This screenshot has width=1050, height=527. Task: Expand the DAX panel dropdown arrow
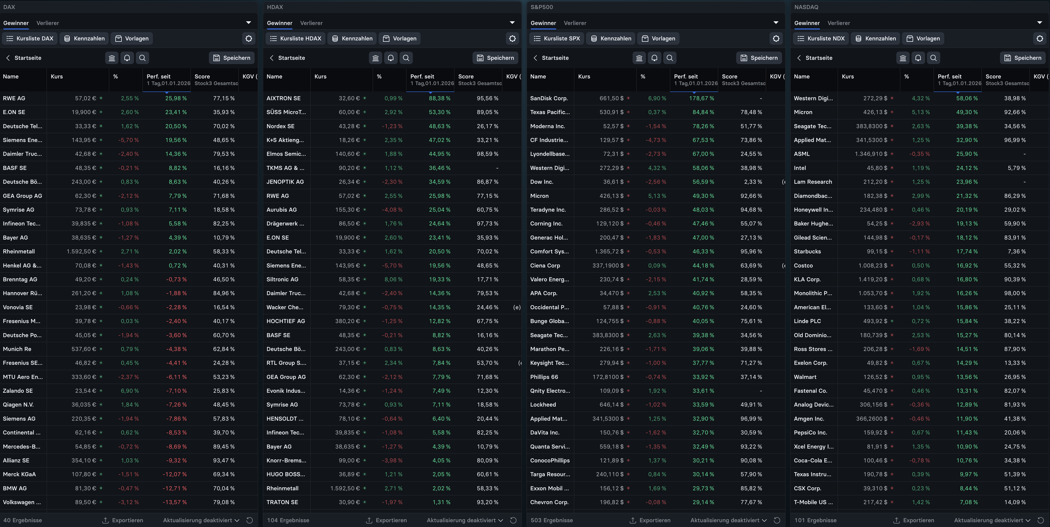[x=249, y=23]
